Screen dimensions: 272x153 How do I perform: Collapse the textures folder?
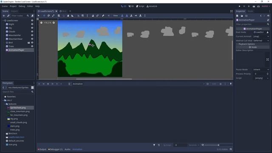click(5, 104)
